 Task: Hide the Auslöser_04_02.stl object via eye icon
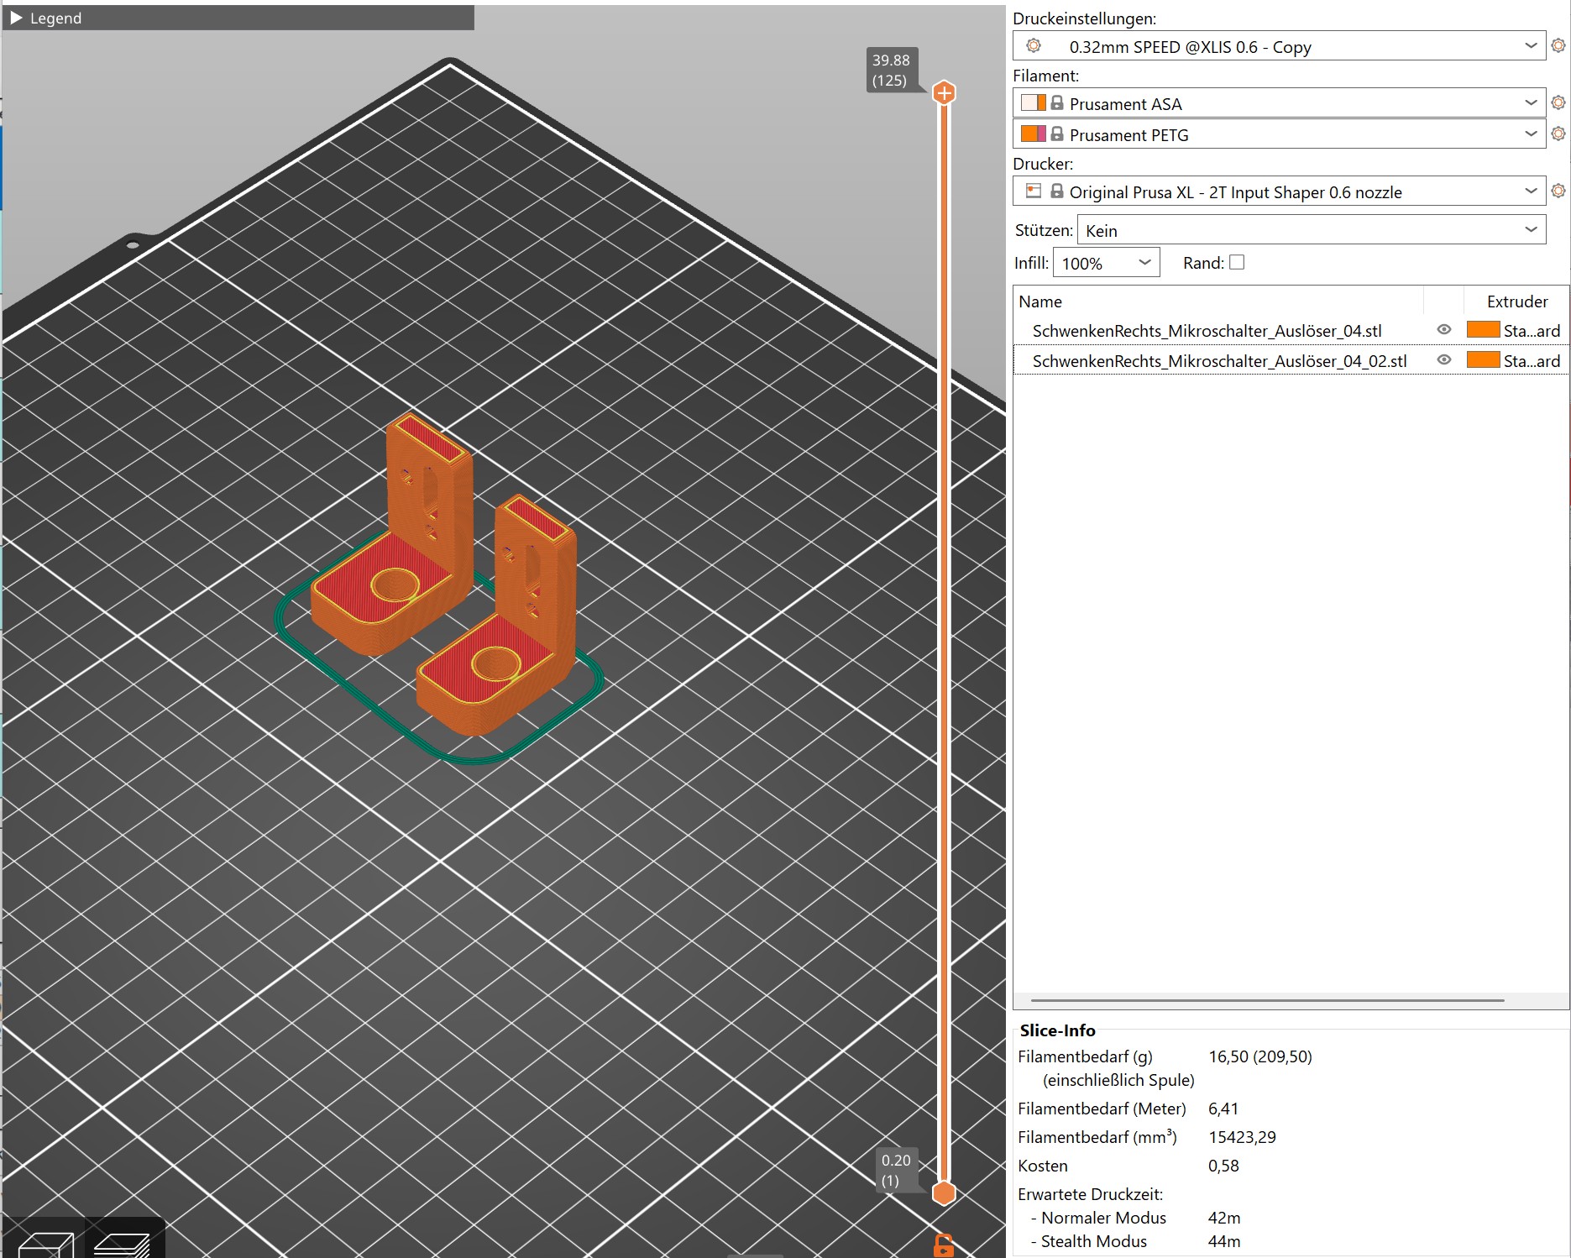(x=1444, y=360)
